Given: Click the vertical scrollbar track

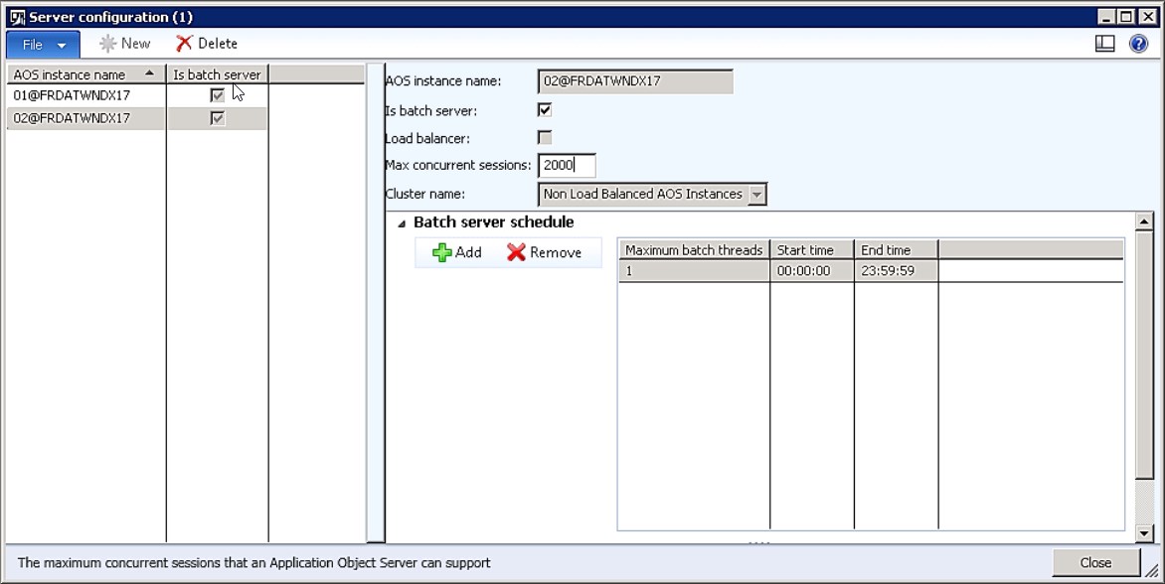Looking at the screenshot, I should (x=1144, y=501).
